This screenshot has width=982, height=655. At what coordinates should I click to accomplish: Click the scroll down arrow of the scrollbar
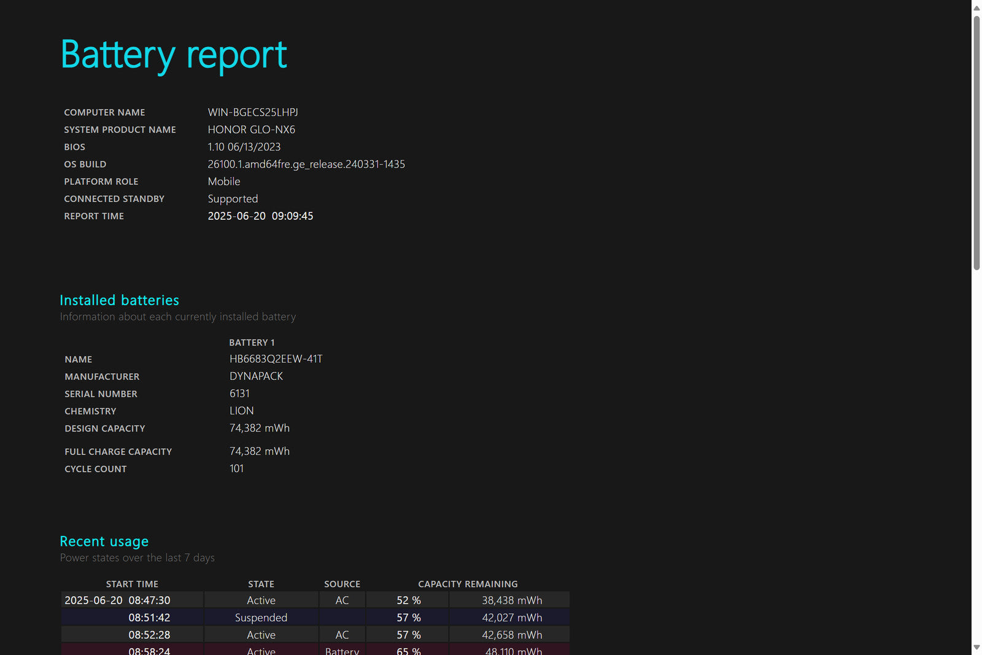[x=976, y=648]
